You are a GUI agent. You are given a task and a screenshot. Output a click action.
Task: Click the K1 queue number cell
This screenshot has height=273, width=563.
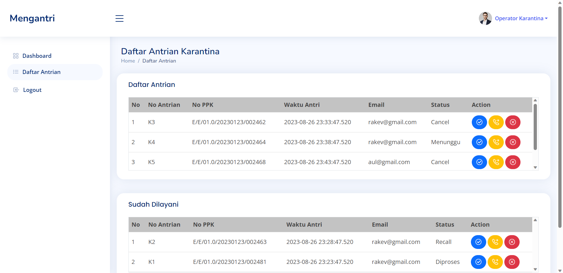click(152, 262)
